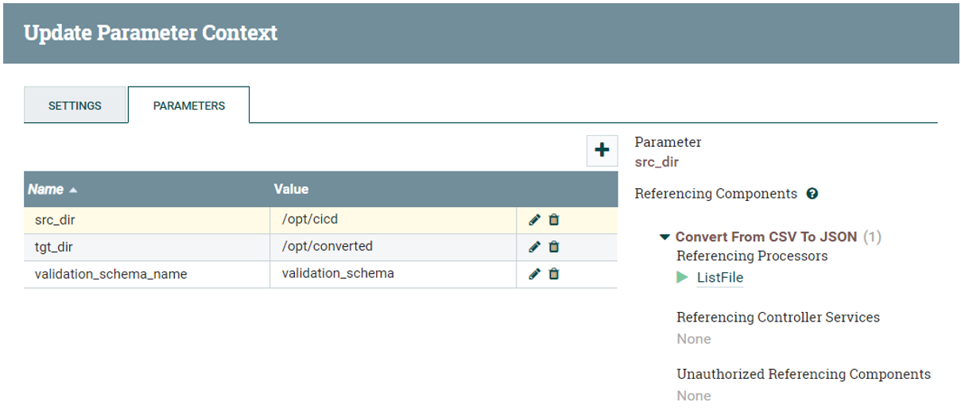Click the Unauthorized Referencing Components label
This screenshot has width=961, height=420.
[x=804, y=374]
